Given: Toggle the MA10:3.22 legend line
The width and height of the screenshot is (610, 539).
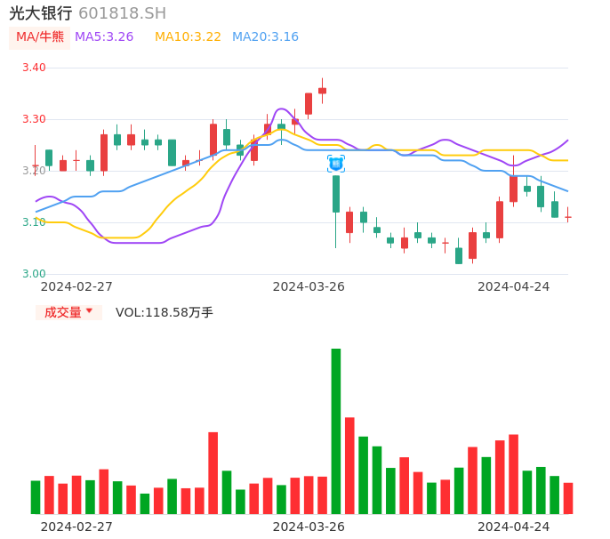Looking at the screenshot, I should click(188, 37).
